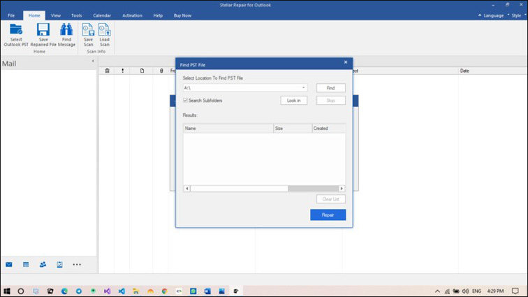Sort results by Size column
The width and height of the screenshot is (528, 297).
[x=293, y=129]
